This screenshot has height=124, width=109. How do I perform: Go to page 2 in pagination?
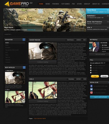coord(36,119)
